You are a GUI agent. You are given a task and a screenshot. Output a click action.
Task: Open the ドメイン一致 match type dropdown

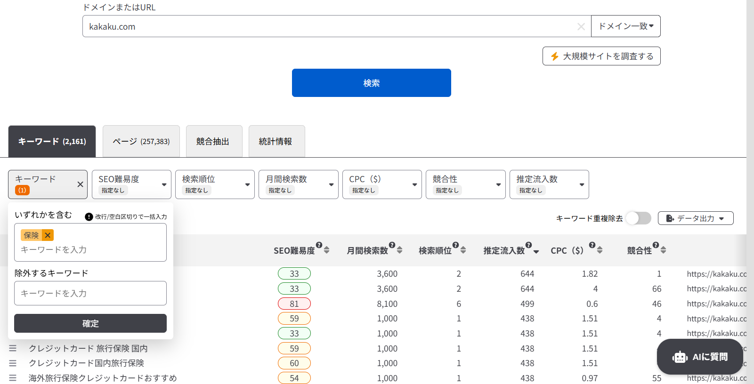pos(625,26)
